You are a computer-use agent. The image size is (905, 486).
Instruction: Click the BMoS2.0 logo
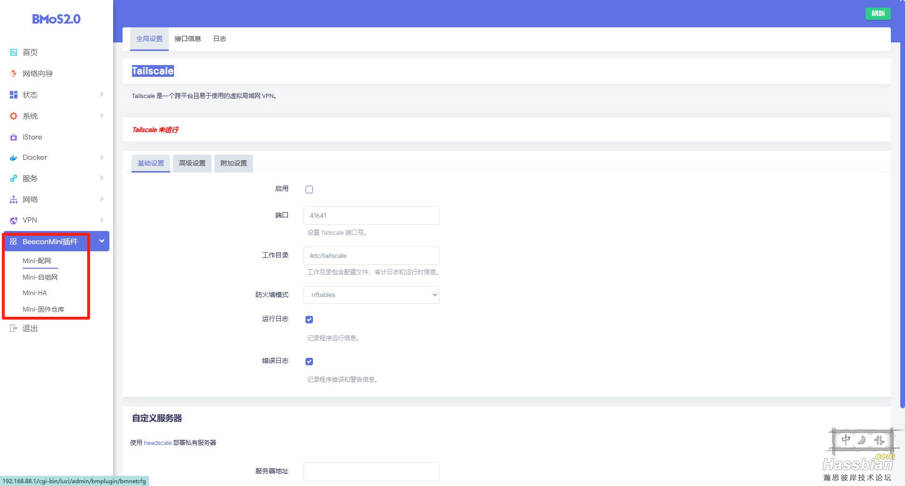(x=56, y=19)
